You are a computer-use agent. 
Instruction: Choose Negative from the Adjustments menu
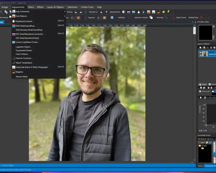tap(39, 72)
